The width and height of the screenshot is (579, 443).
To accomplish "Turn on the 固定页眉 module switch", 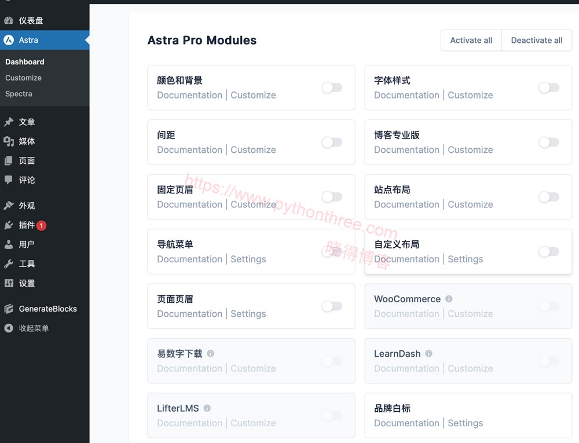I will point(332,197).
